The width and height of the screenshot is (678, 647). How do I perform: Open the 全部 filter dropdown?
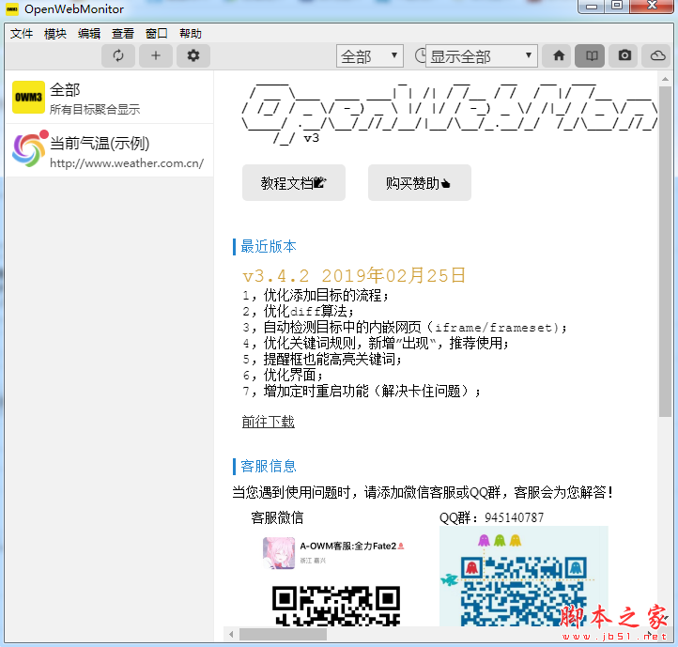(370, 55)
